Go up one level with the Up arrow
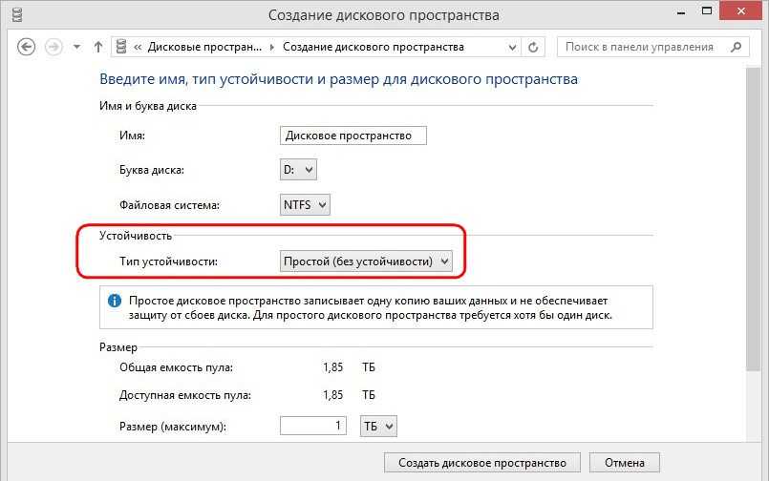Image resolution: width=769 pixels, height=481 pixels. coord(97,47)
